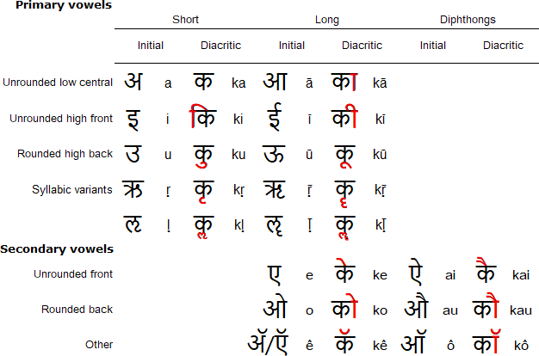The image size is (539, 356).
Task: Click the transliteration kā text
Action: tap(380, 83)
